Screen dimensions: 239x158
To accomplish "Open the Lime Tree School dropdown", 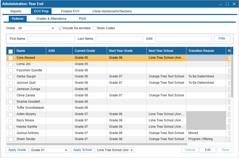I will [115, 150].
